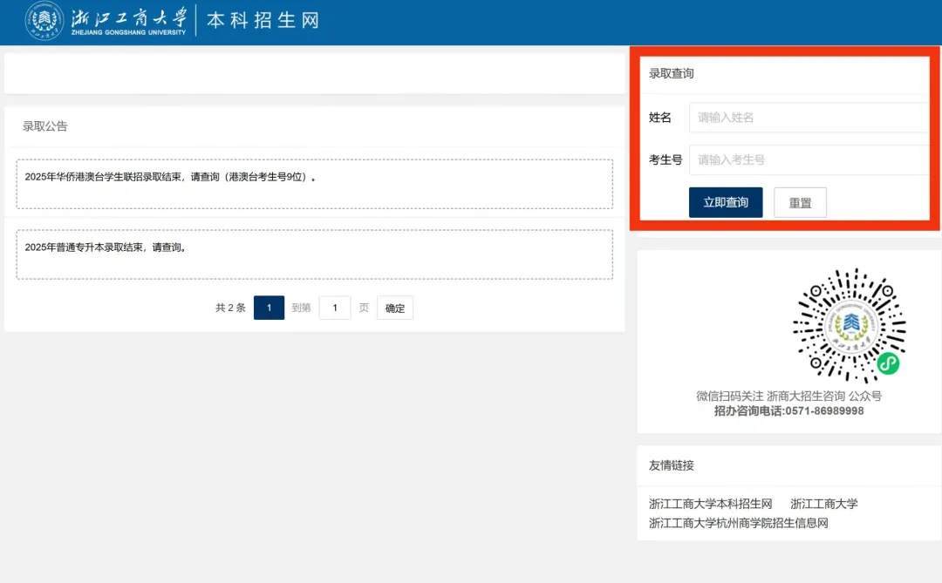Focus the 姓名 name input field

point(809,117)
